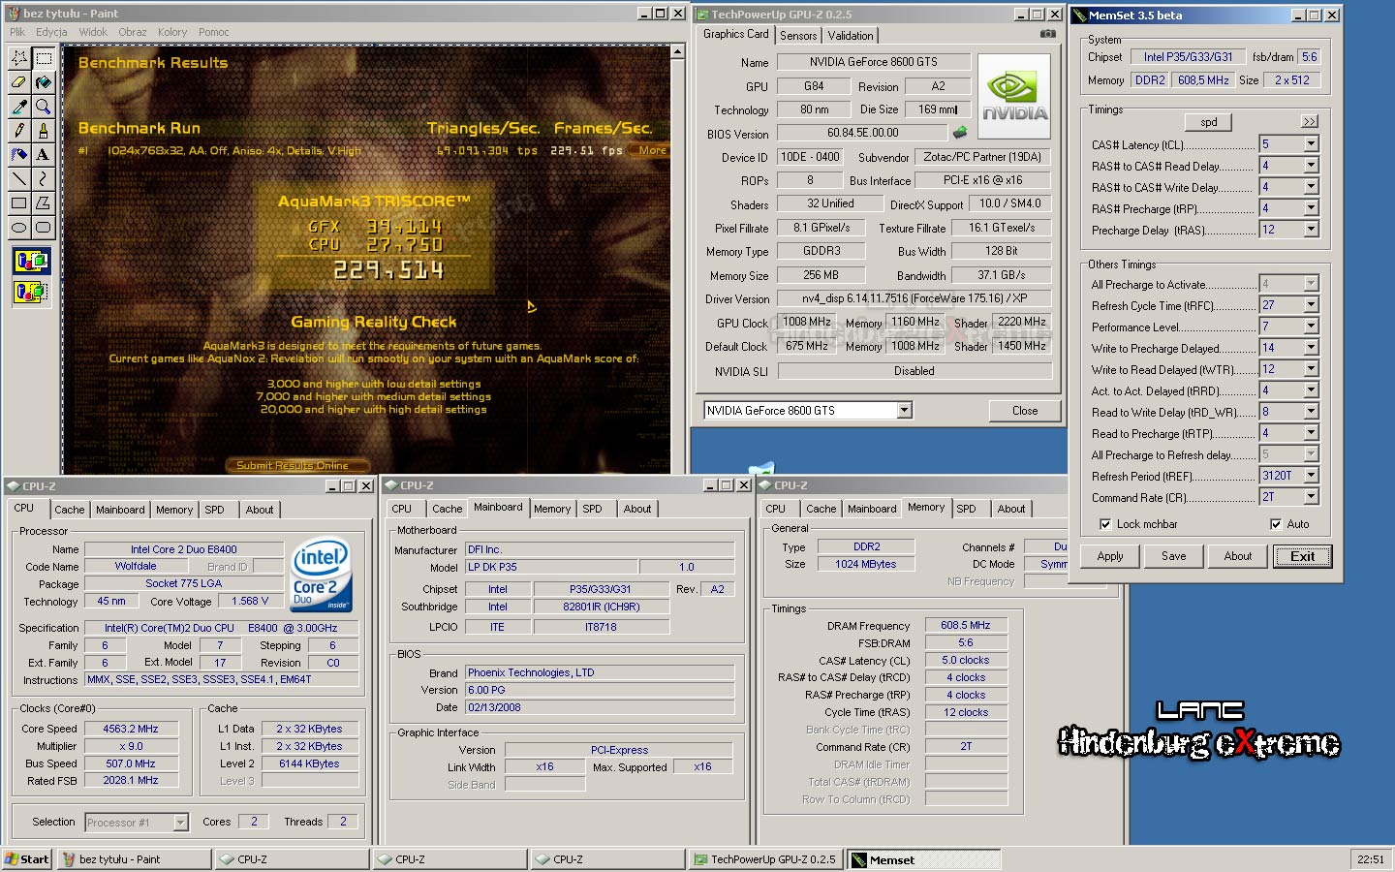Screen dimensions: 1395x872
Task: Open the Obraz menu in Paint
Action: (x=133, y=32)
